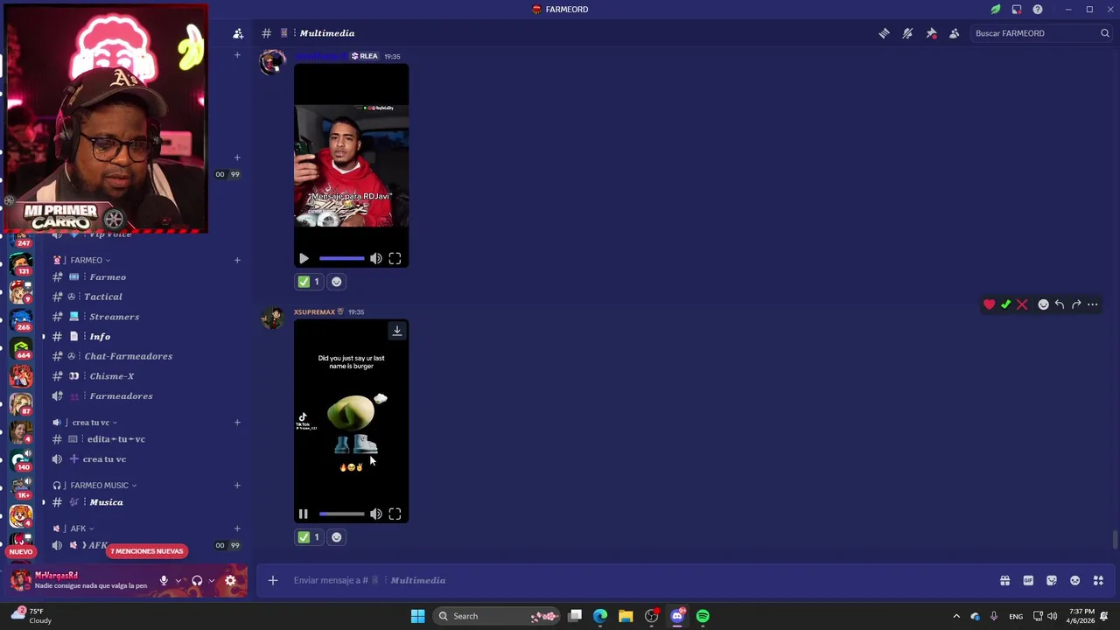1120x630 pixels.
Task: Toggle microphone mute in user panel
Action: (x=164, y=580)
